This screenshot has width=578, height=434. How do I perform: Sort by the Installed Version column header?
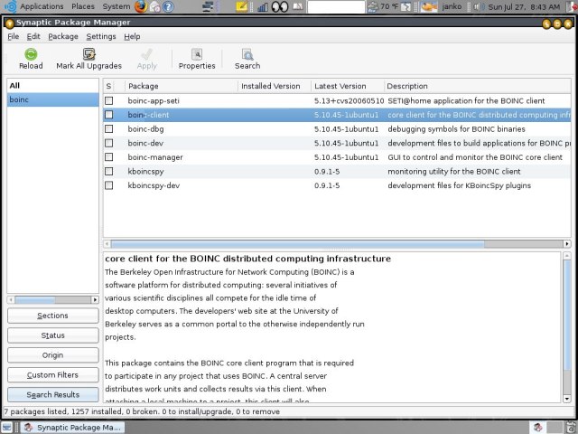click(275, 86)
